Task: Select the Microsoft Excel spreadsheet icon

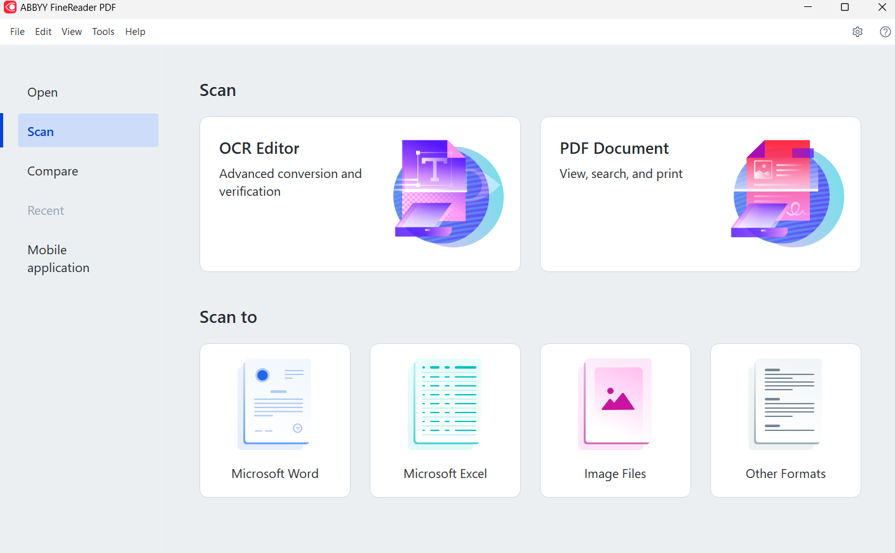Action: [445, 404]
